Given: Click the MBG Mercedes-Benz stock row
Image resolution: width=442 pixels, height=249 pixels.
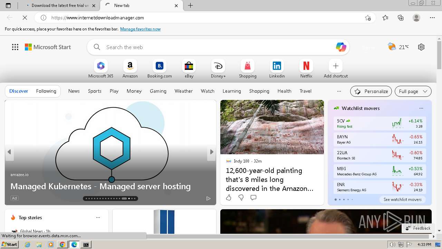Looking at the screenshot, I should point(380,171).
